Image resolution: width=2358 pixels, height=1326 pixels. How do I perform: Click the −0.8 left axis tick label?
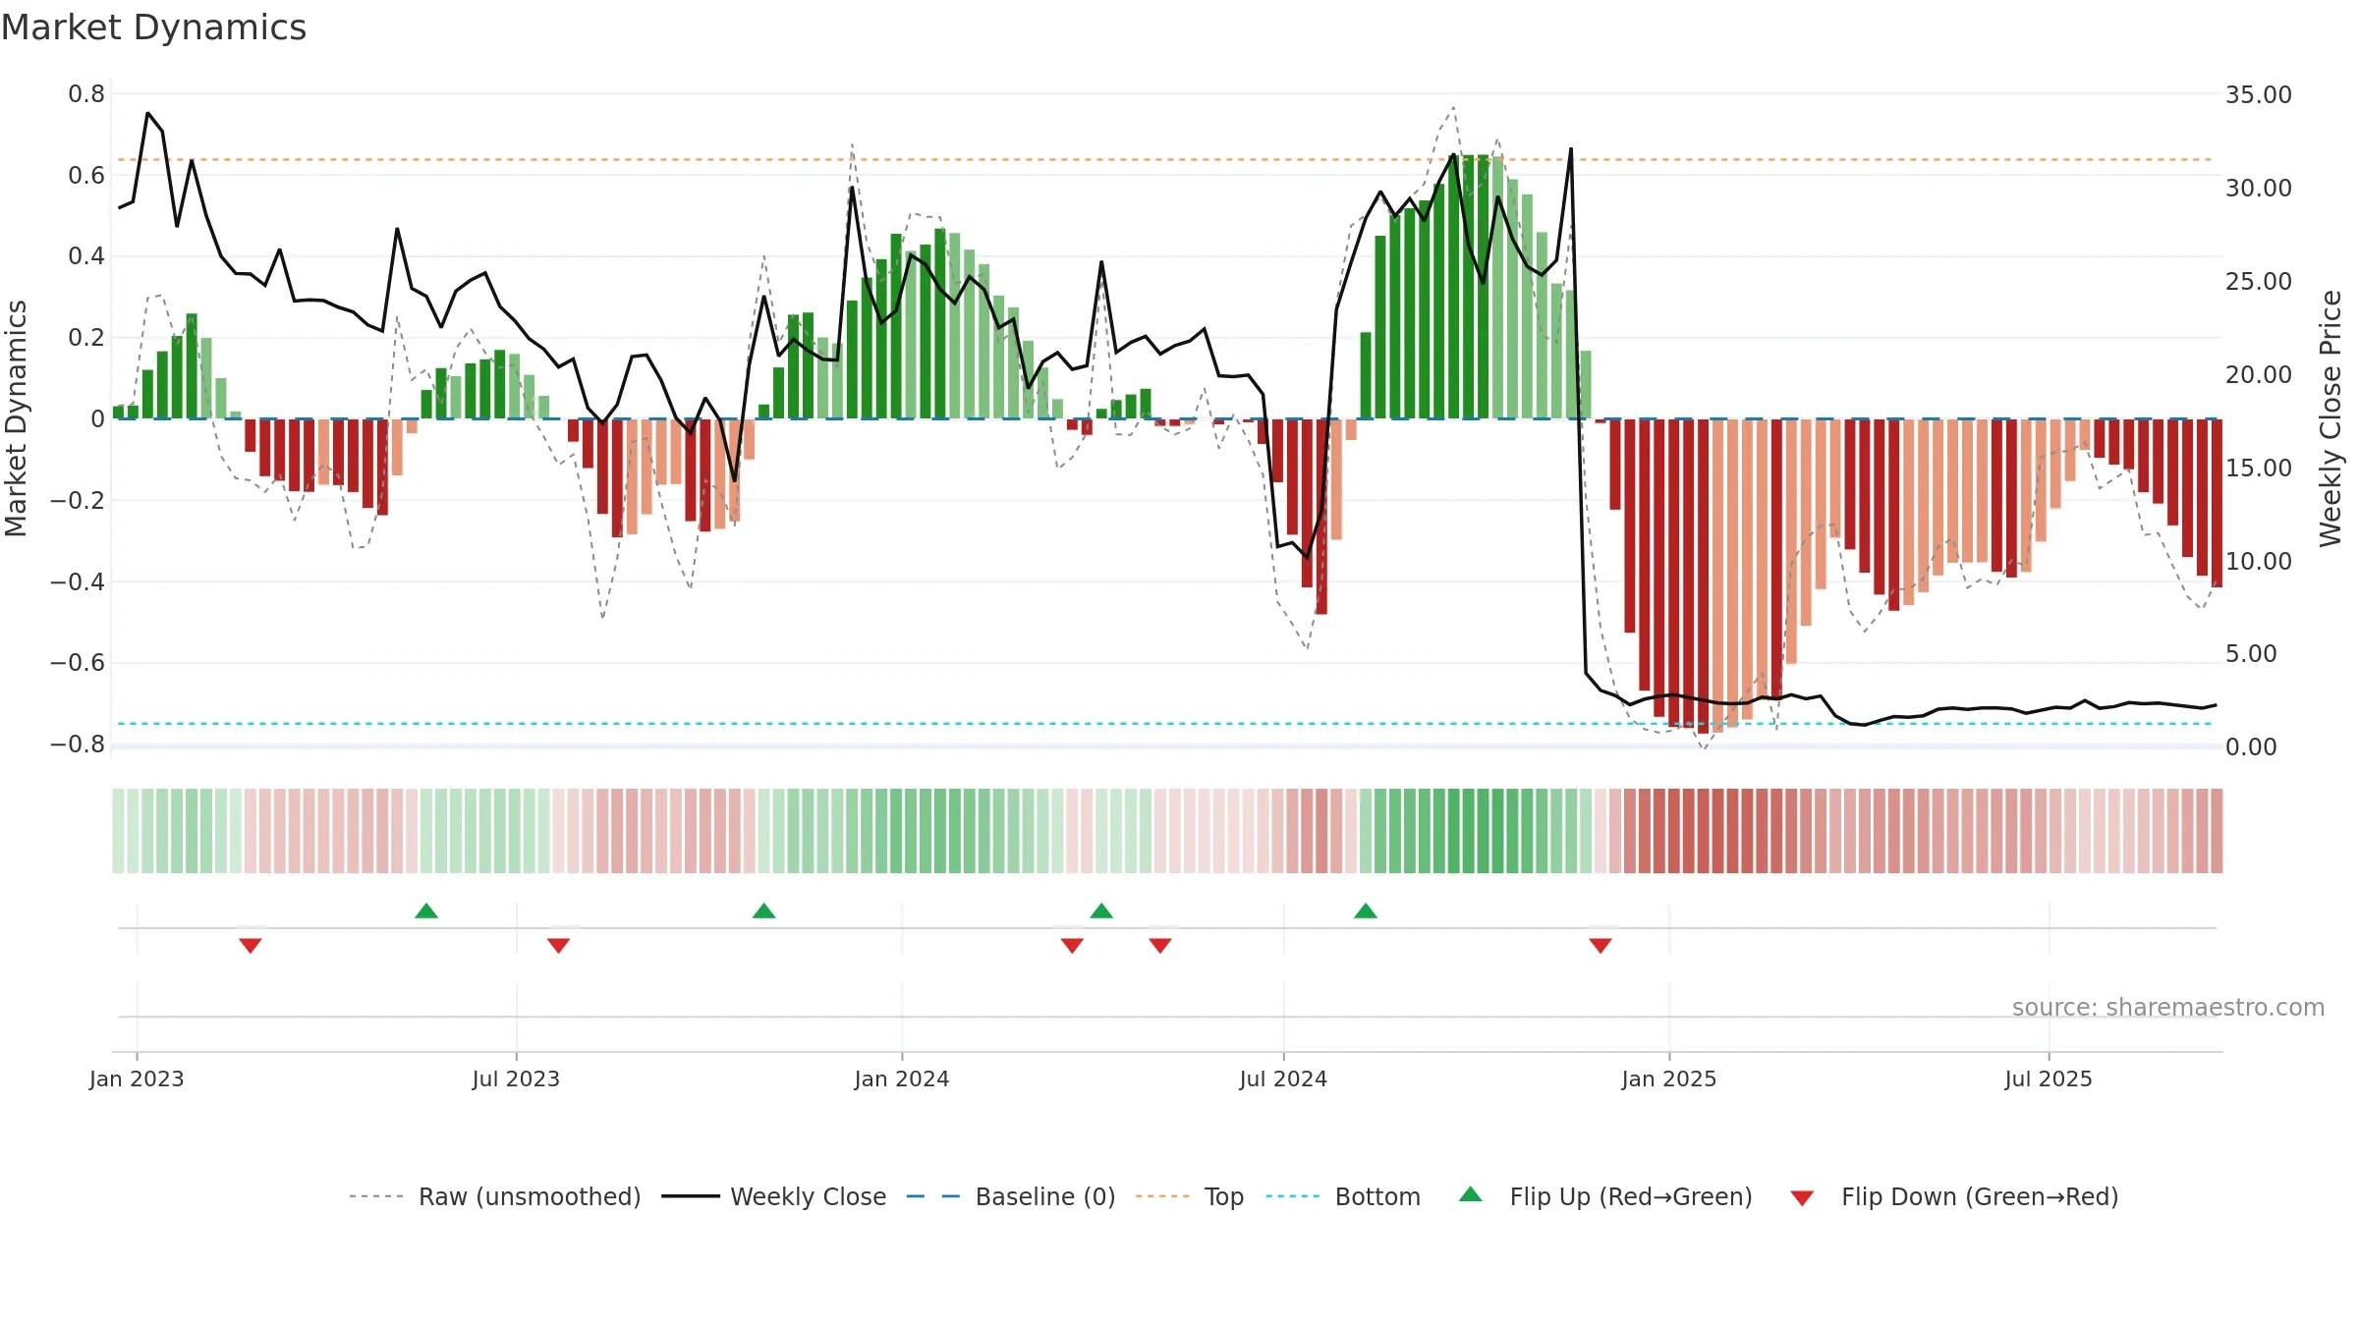(78, 744)
